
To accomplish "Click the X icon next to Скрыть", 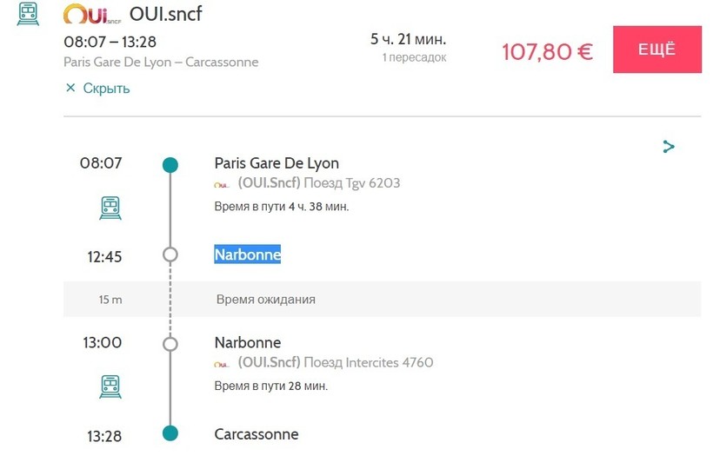I will click(x=70, y=88).
